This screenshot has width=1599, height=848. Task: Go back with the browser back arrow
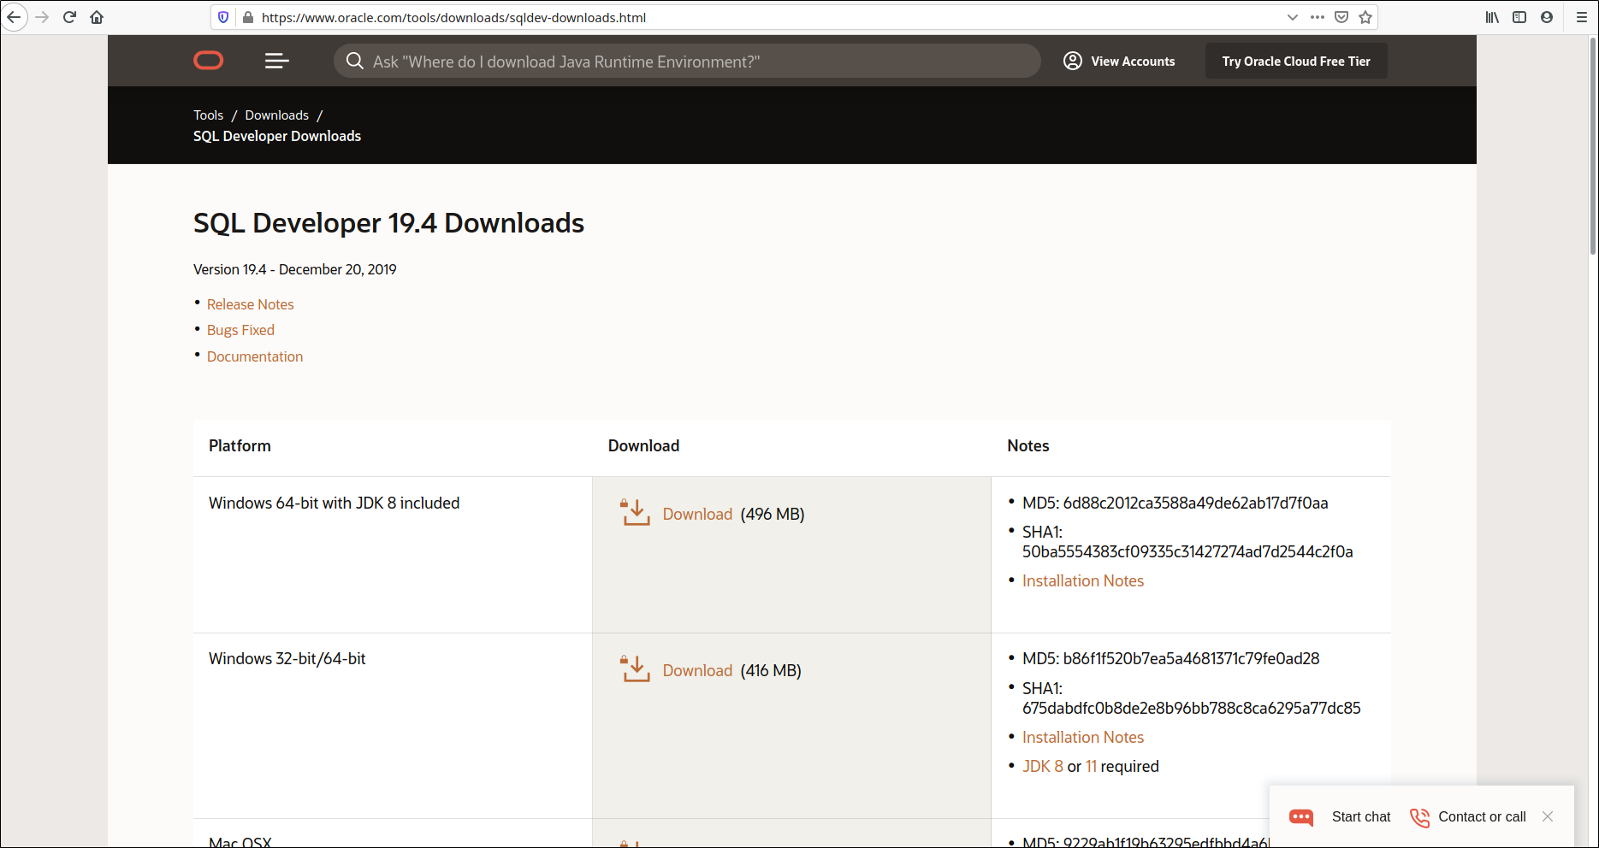(x=14, y=17)
